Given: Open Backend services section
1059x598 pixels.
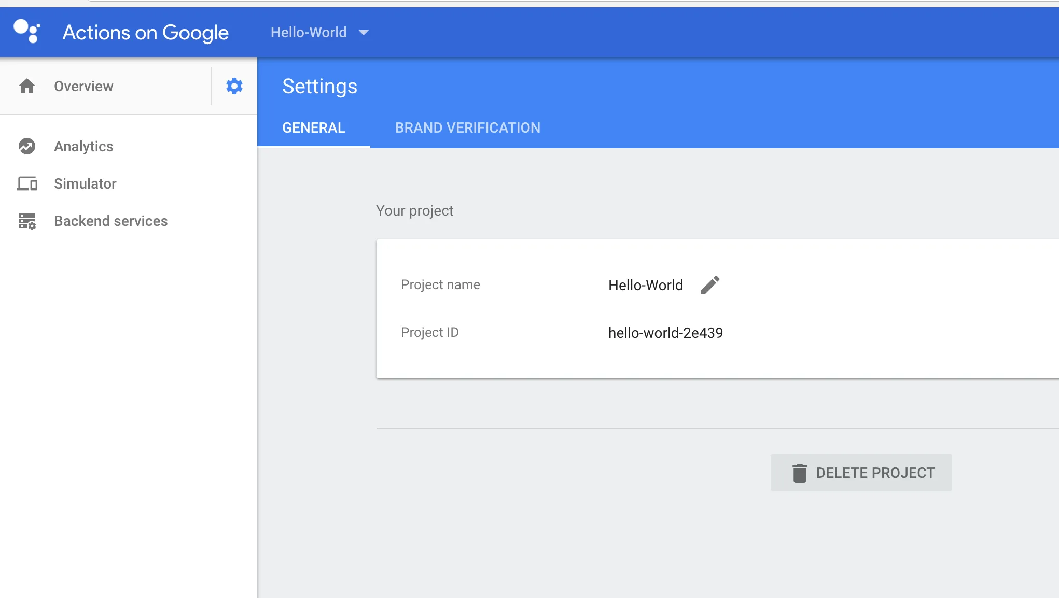Looking at the screenshot, I should pos(110,221).
